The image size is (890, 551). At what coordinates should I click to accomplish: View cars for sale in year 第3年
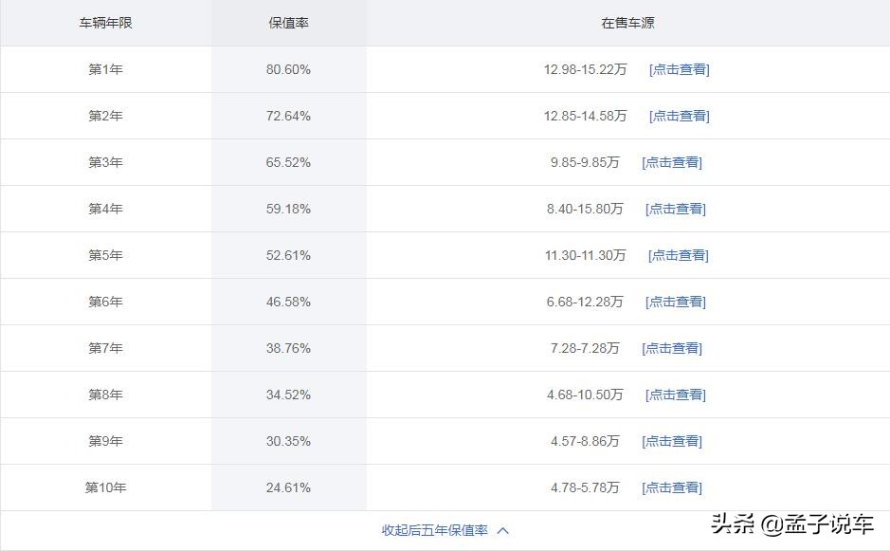[672, 162]
